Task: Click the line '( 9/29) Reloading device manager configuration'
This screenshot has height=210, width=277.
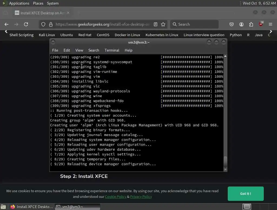Action: coord(103,164)
